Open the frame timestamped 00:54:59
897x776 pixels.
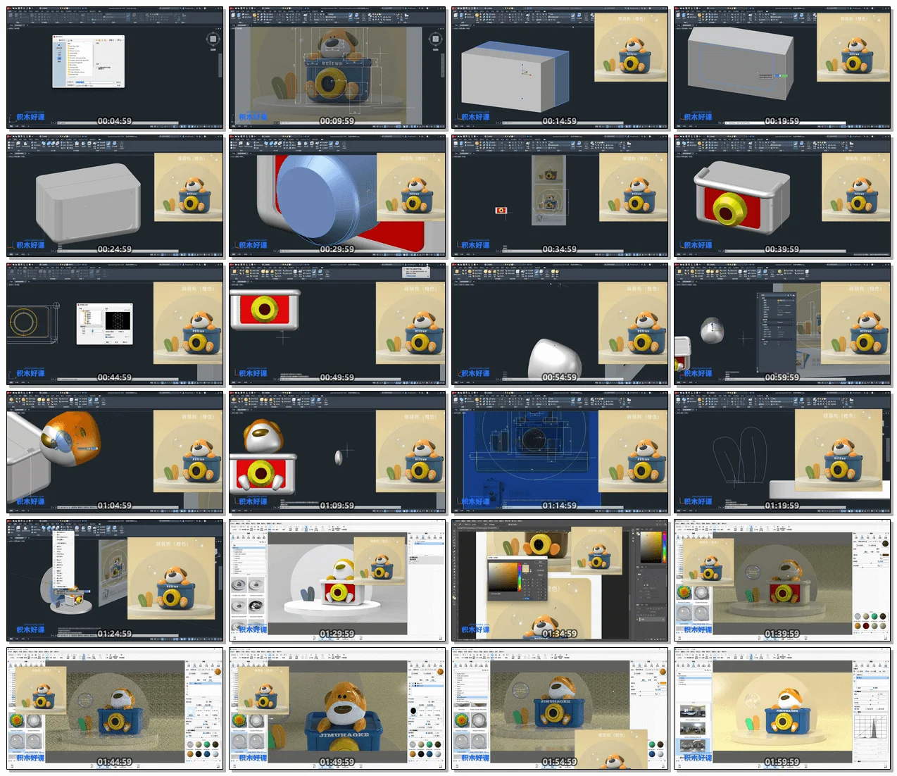[559, 325]
